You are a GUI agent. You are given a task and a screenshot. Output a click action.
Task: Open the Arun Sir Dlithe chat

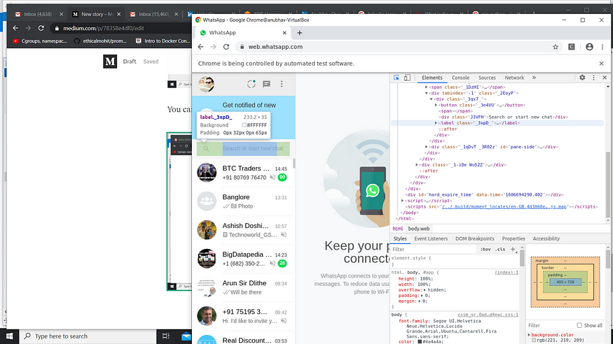tap(243, 287)
